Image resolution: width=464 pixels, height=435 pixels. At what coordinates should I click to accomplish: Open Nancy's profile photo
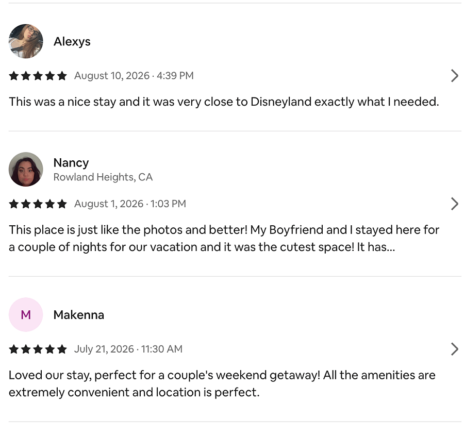pos(26,169)
